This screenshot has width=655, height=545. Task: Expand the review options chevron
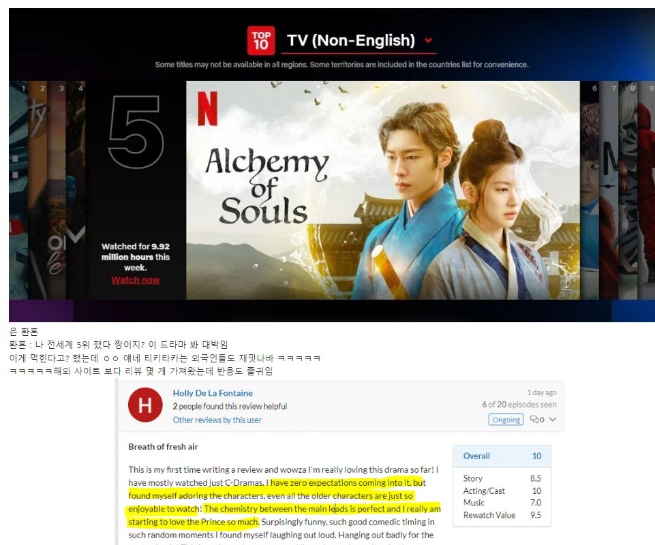(x=553, y=420)
